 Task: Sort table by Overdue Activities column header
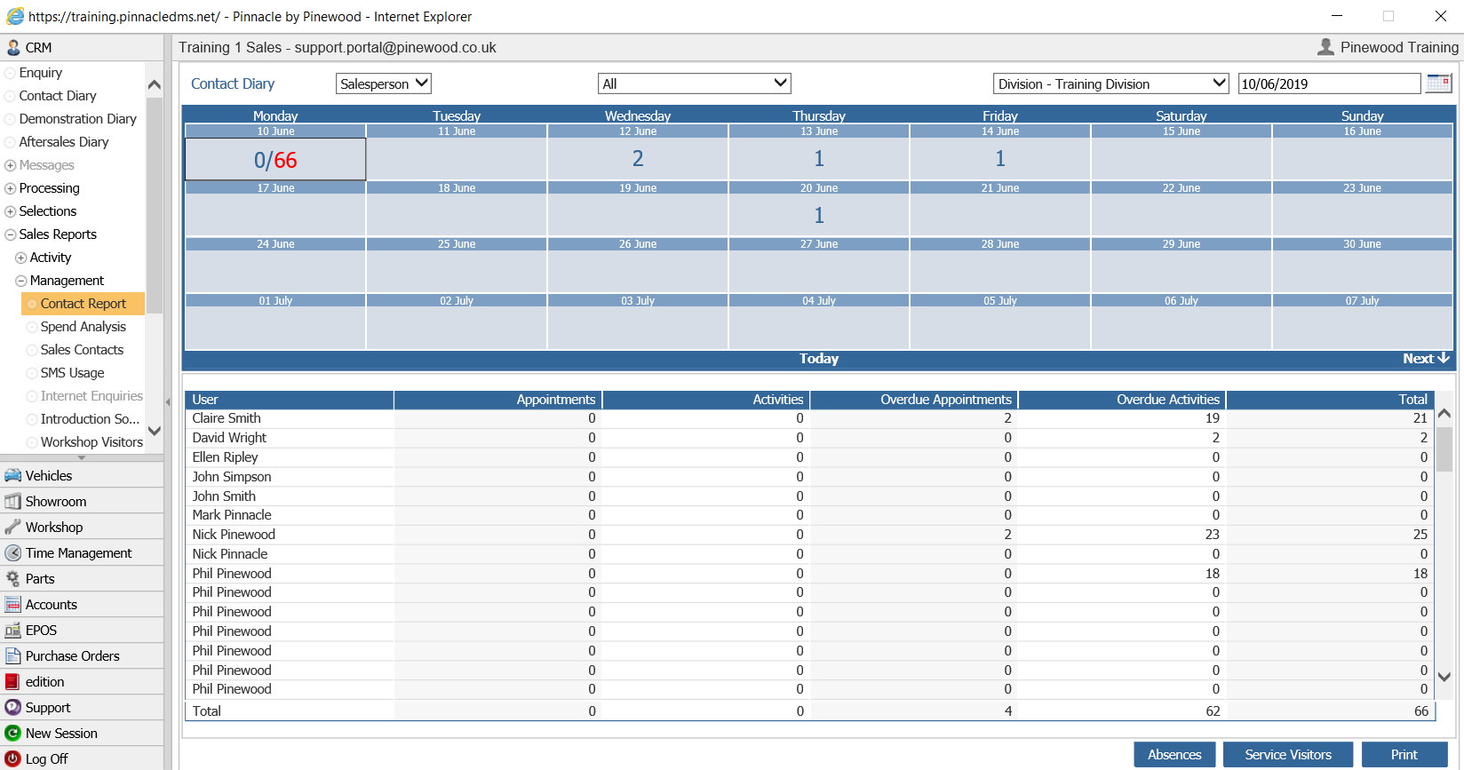click(x=1122, y=400)
